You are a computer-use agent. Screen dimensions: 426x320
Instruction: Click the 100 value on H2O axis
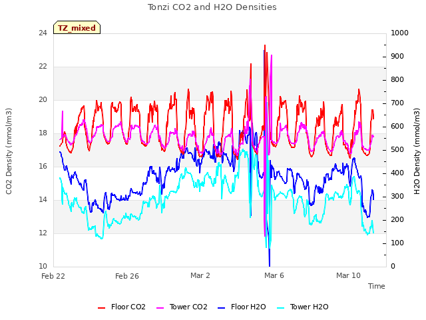click(397, 243)
